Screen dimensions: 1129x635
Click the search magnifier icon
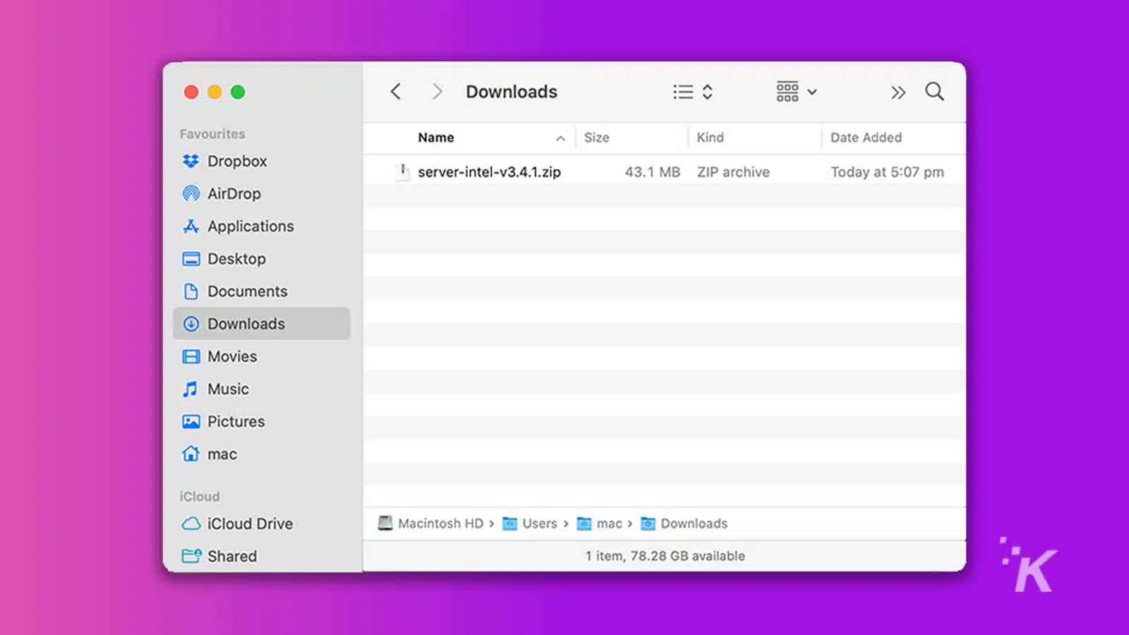[x=934, y=92]
